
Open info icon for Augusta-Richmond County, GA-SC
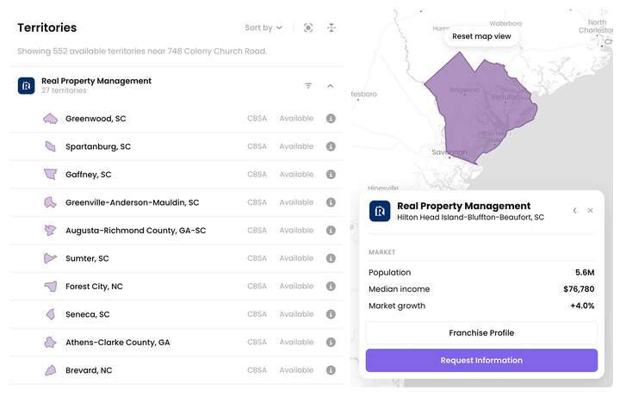coord(331,231)
